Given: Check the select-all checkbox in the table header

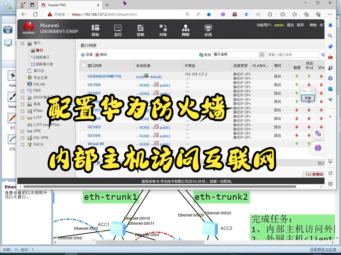Looking at the screenshot, I should click(x=83, y=65).
